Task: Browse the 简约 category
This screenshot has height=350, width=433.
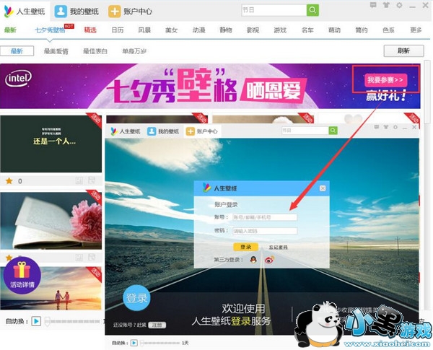Action: [x=362, y=30]
